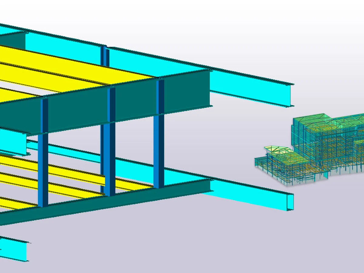Select the cyan beam in bottom-left corner
The height and width of the screenshot is (273, 364).
click(x=14, y=249)
